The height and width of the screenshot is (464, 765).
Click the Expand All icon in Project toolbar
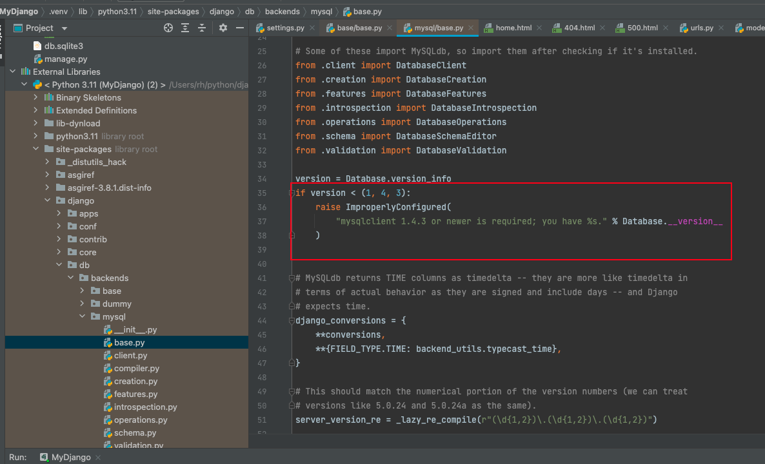coord(185,28)
